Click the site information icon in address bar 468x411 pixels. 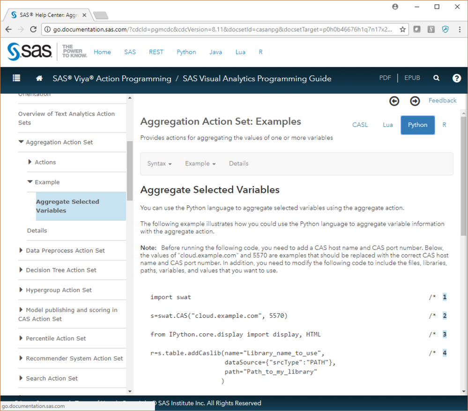coord(47,29)
